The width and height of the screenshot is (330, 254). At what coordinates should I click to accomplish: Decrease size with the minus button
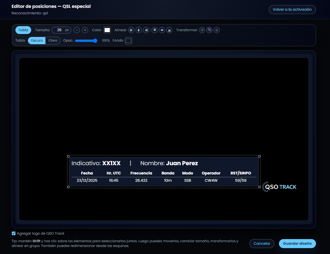(77, 30)
